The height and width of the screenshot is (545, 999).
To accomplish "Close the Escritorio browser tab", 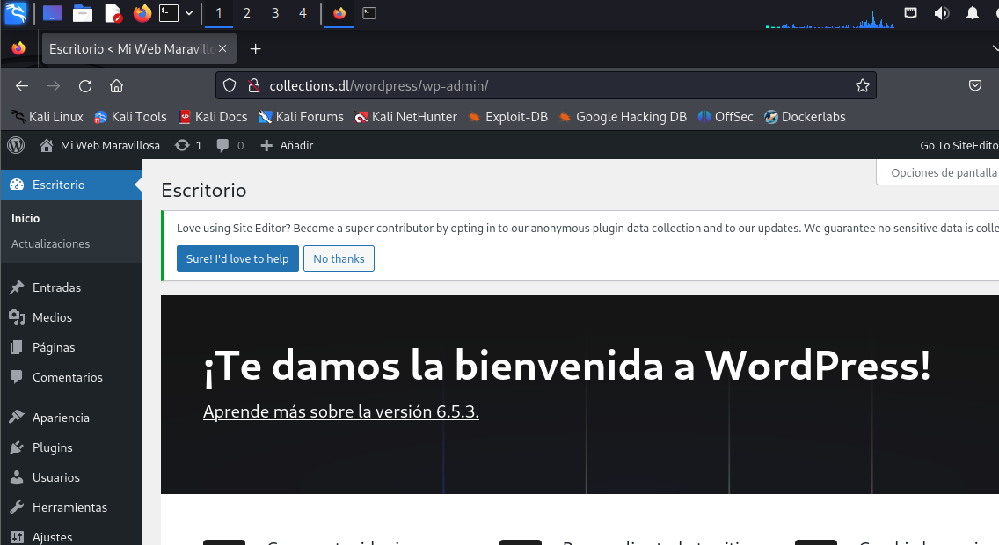I will [222, 48].
